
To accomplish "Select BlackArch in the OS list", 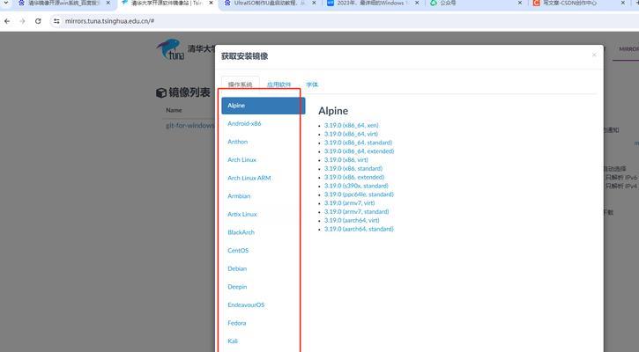I will coord(241,232).
